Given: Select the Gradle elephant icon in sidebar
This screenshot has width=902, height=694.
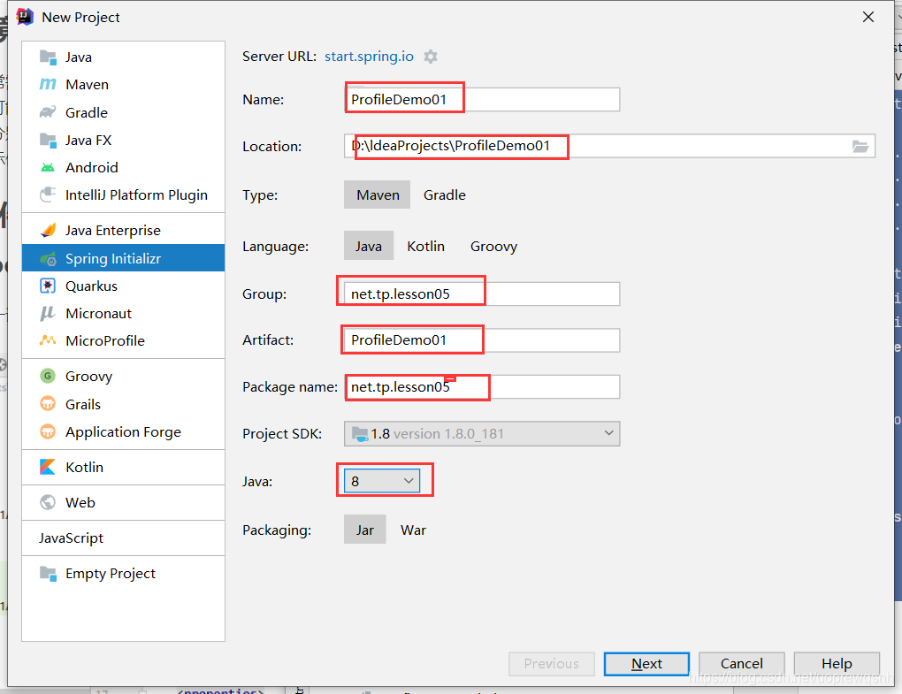Looking at the screenshot, I should point(48,112).
